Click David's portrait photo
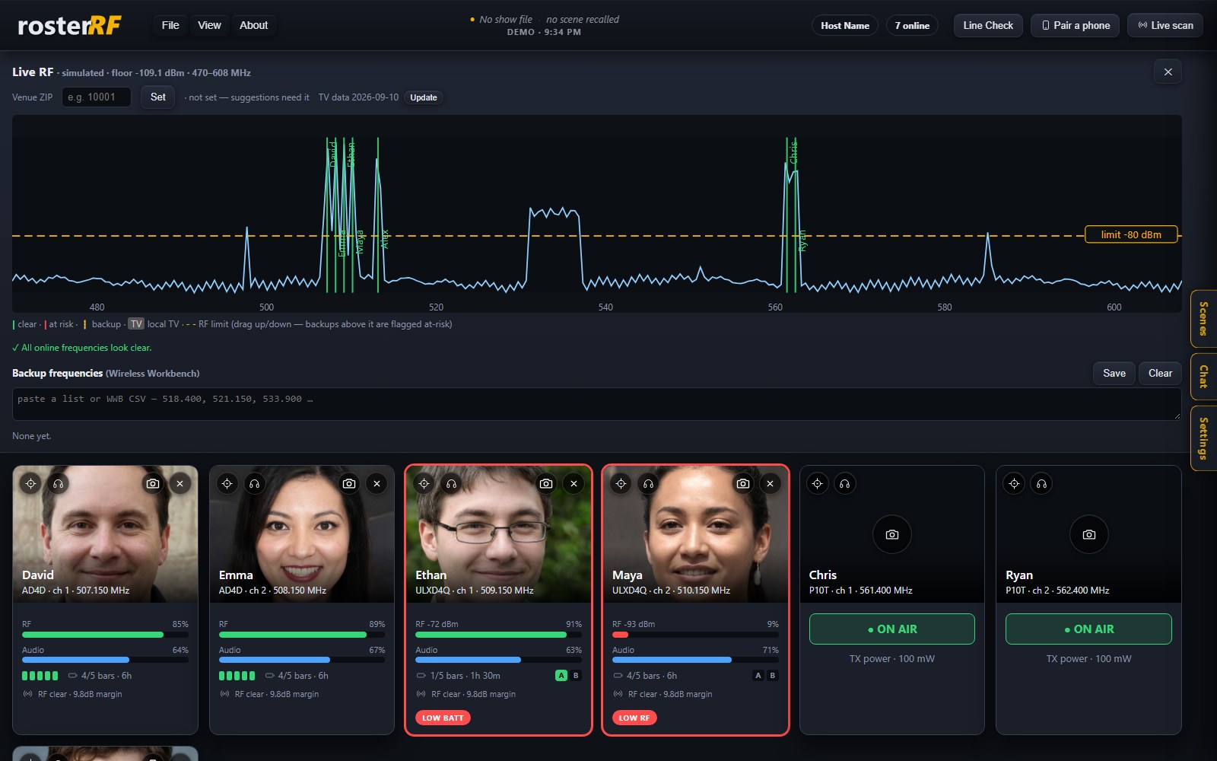Viewport: 1217px width, 761px height. click(x=106, y=534)
